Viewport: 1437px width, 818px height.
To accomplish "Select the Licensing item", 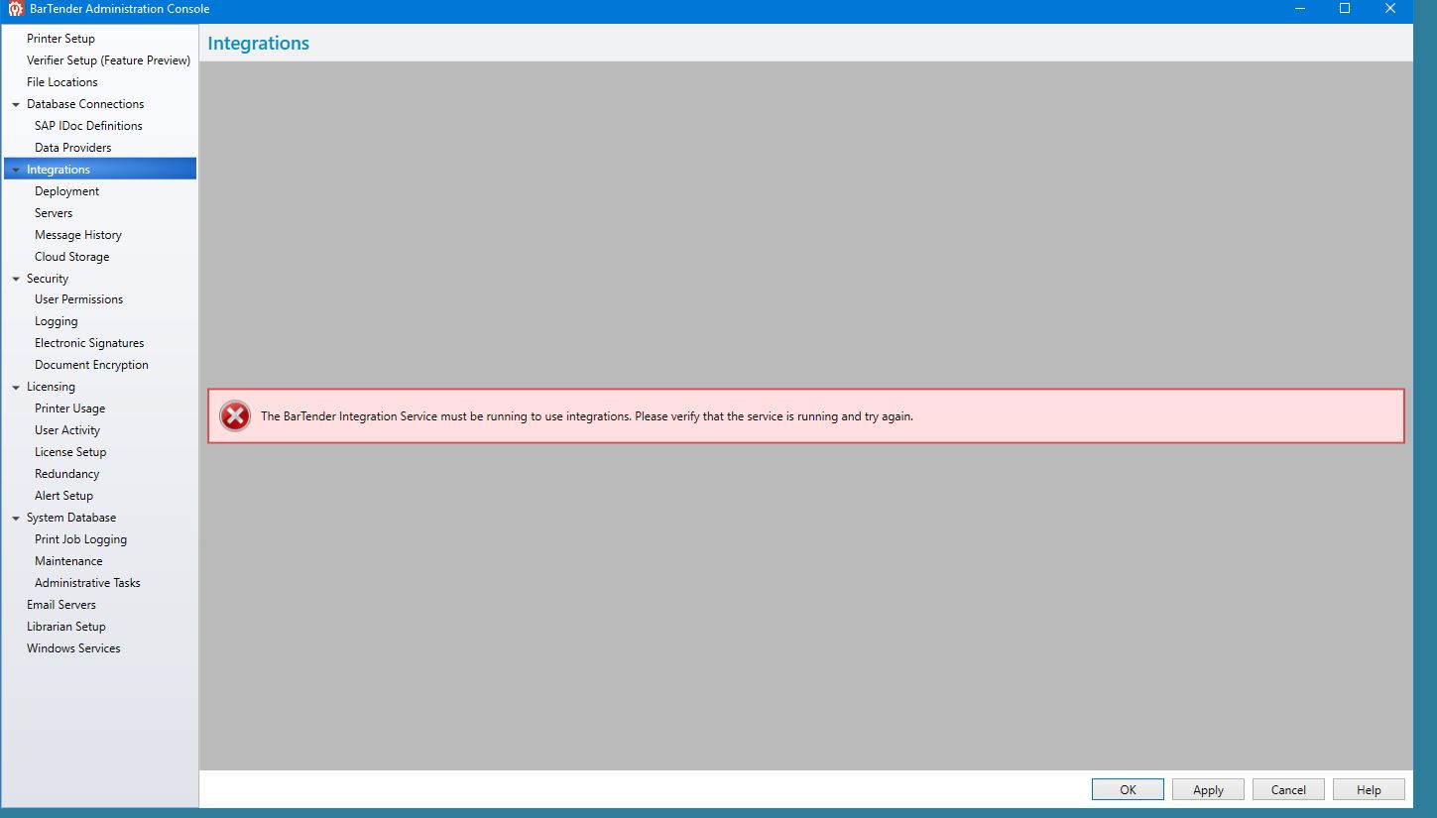I will tap(51, 387).
